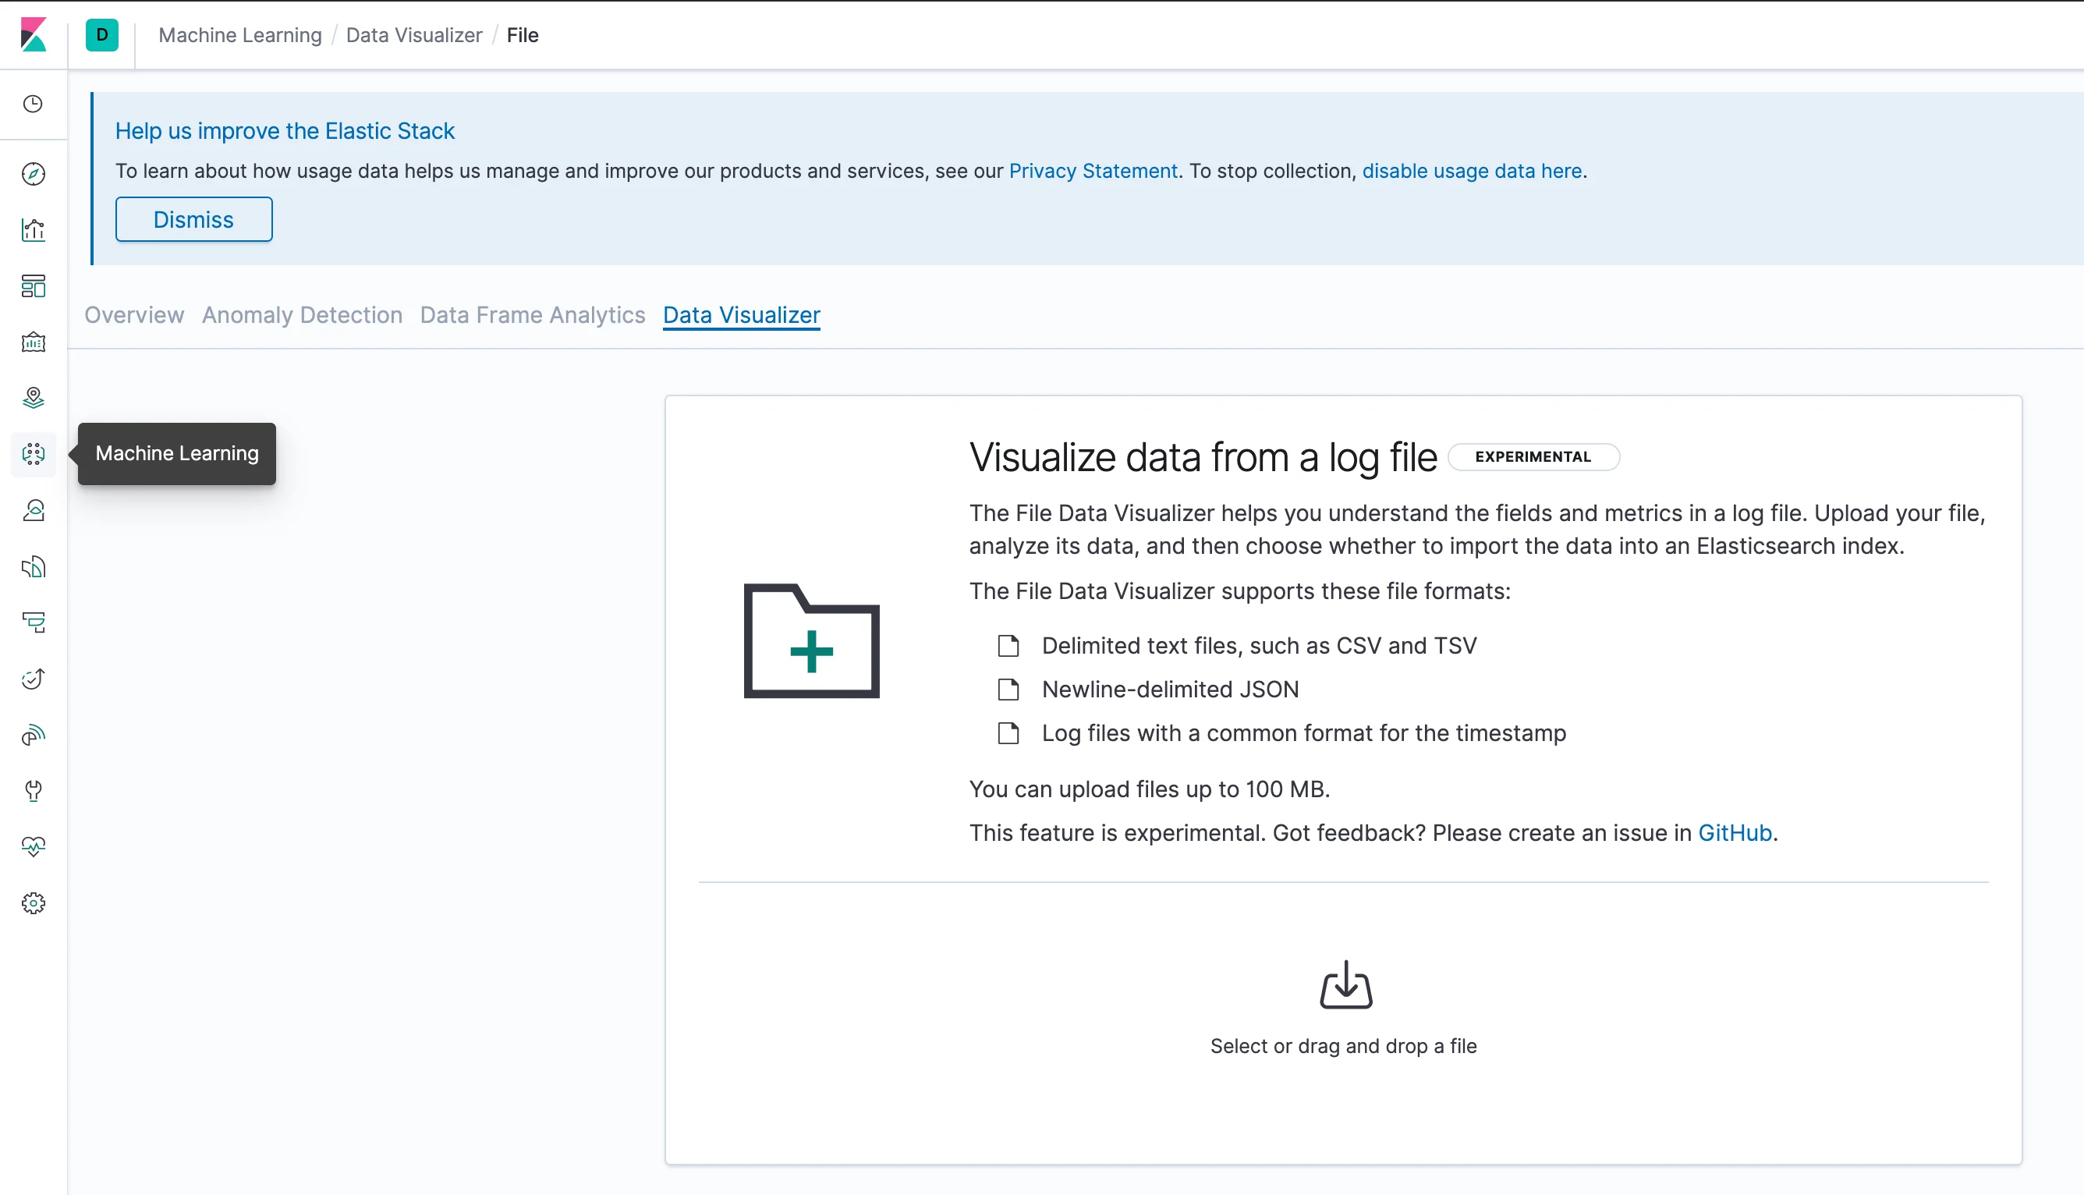
Task: Open the space selector D avatar
Action: [x=101, y=35]
